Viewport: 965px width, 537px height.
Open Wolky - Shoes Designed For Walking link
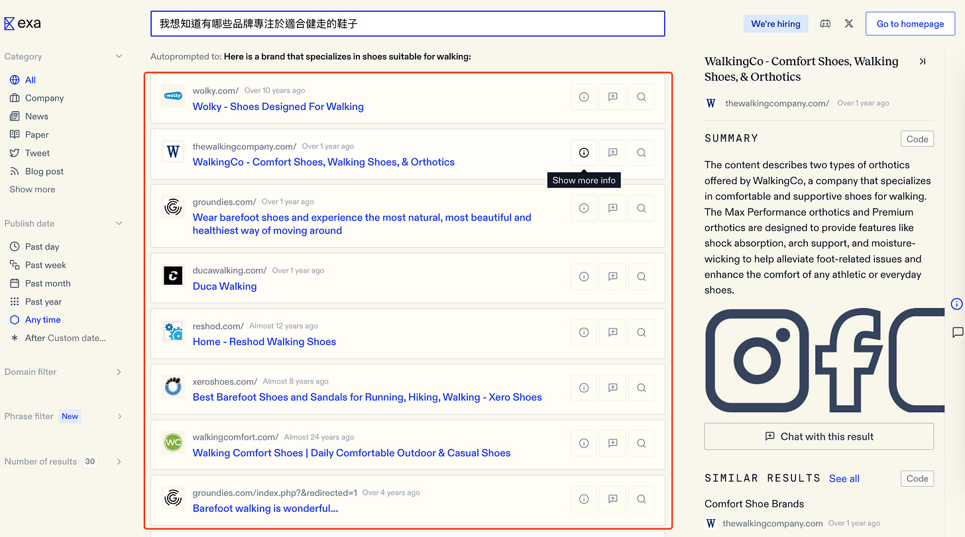click(x=278, y=107)
